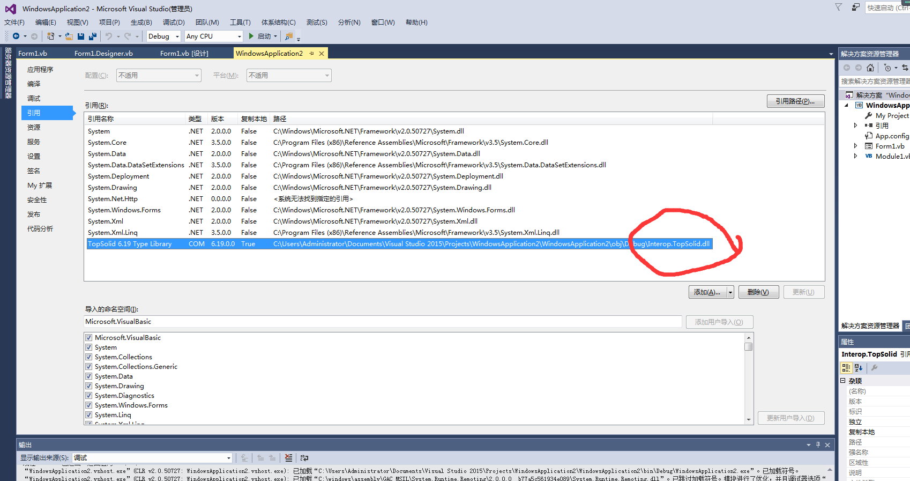Expand the Form1.vb node in Solution Explorer
This screenshot has height=481, width=910.
tap(855, 146)
